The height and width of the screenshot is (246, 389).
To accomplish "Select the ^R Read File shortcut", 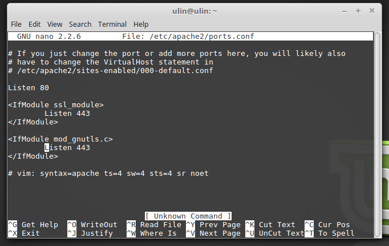I will tap(153, 225).
